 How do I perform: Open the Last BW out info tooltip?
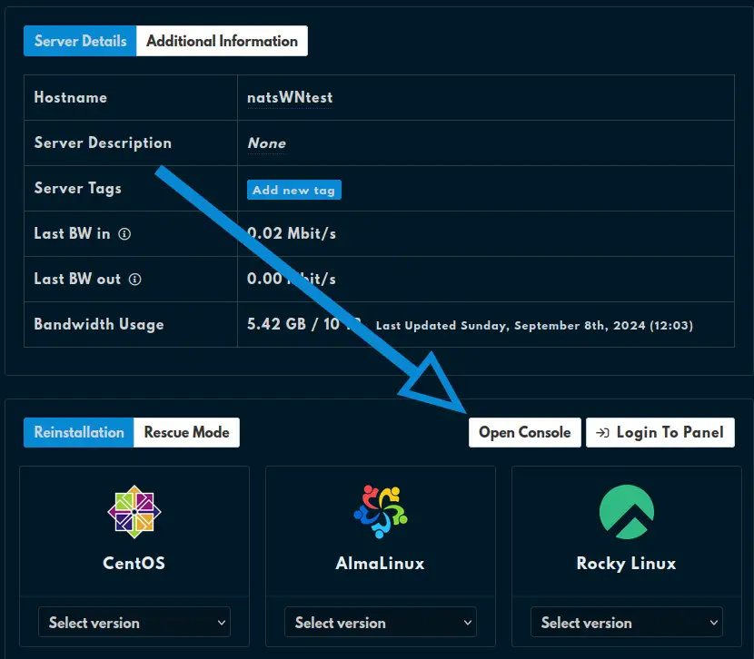[137, 279]
